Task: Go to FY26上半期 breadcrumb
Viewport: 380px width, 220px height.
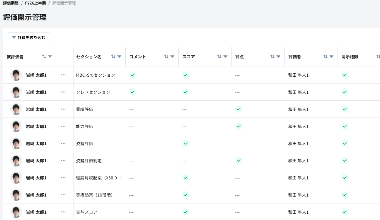Action: (35, 3)
